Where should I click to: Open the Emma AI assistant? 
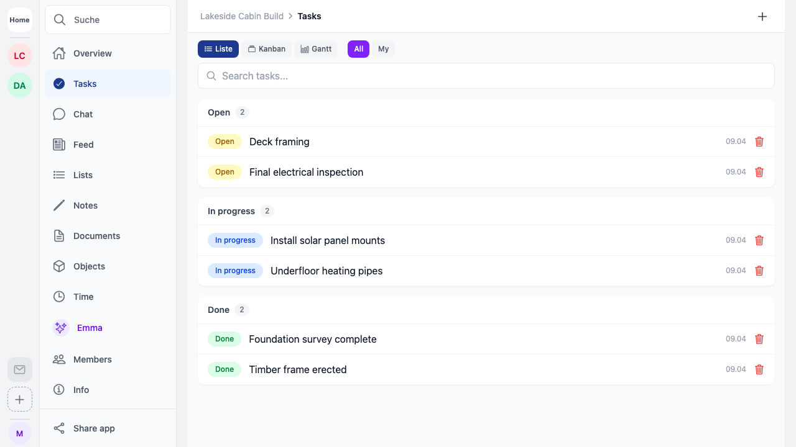(x=90, y=328)
